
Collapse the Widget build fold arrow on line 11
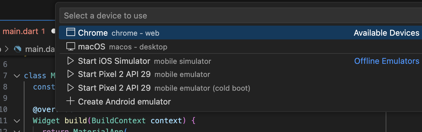pos(17,121)
